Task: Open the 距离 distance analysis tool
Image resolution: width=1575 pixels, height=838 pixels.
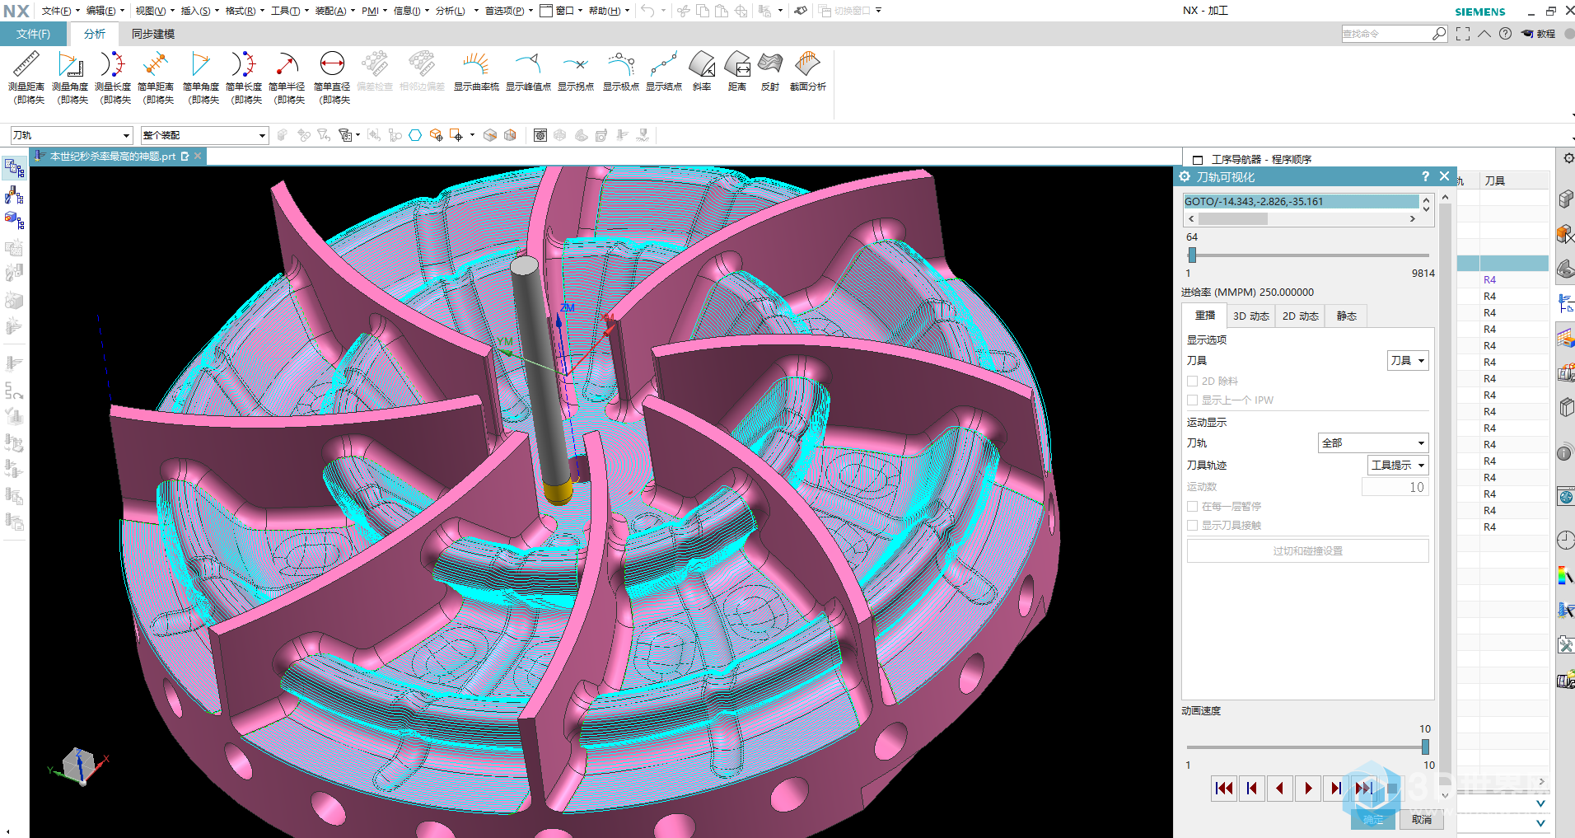Action: point(737,71)
